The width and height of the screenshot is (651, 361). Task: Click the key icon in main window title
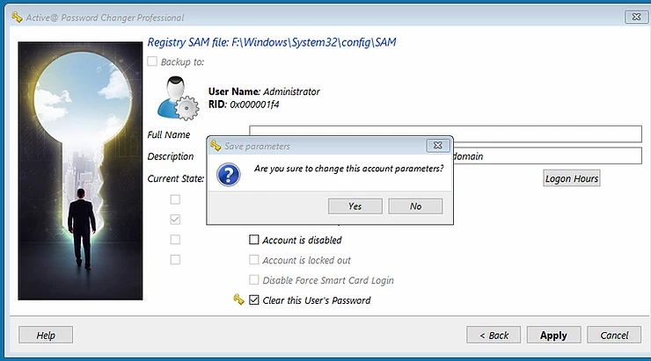coord(17,18)
